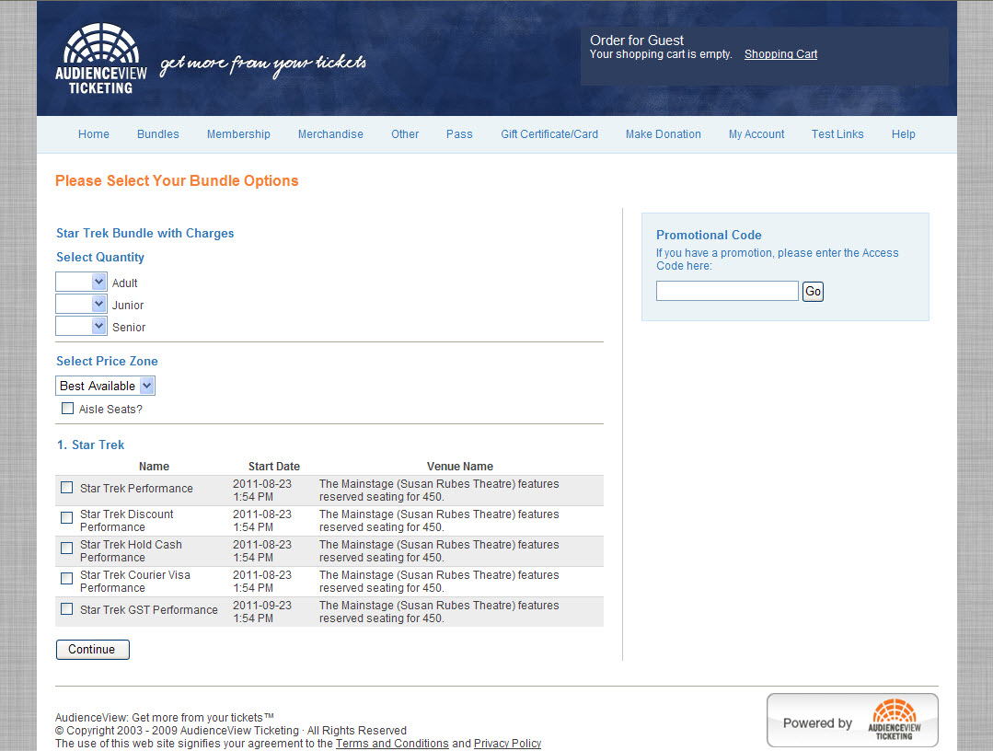Click the AudienceView Ticketing logo in the header
The width and height of the screenshot is (993, 751).
tap(100, 60)
